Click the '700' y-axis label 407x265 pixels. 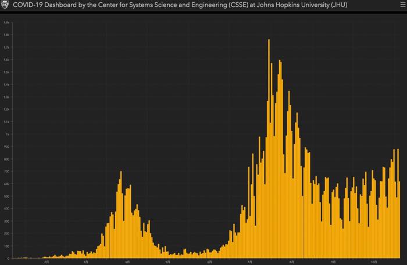[7, 171]
